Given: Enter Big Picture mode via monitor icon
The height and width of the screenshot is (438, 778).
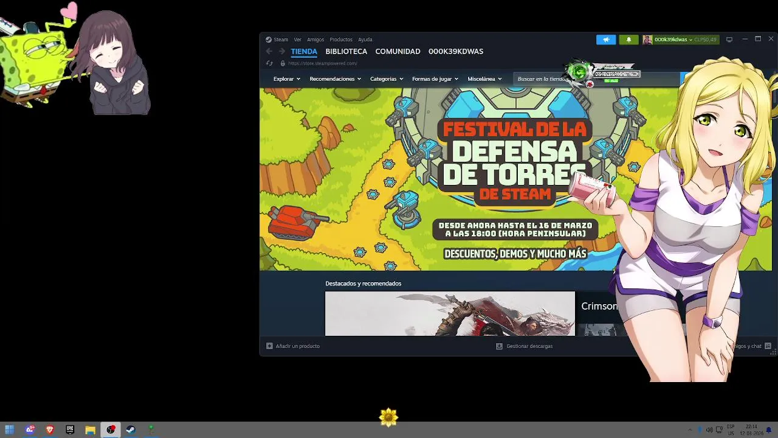Looking at the screenshot, I should pos(729,40).
